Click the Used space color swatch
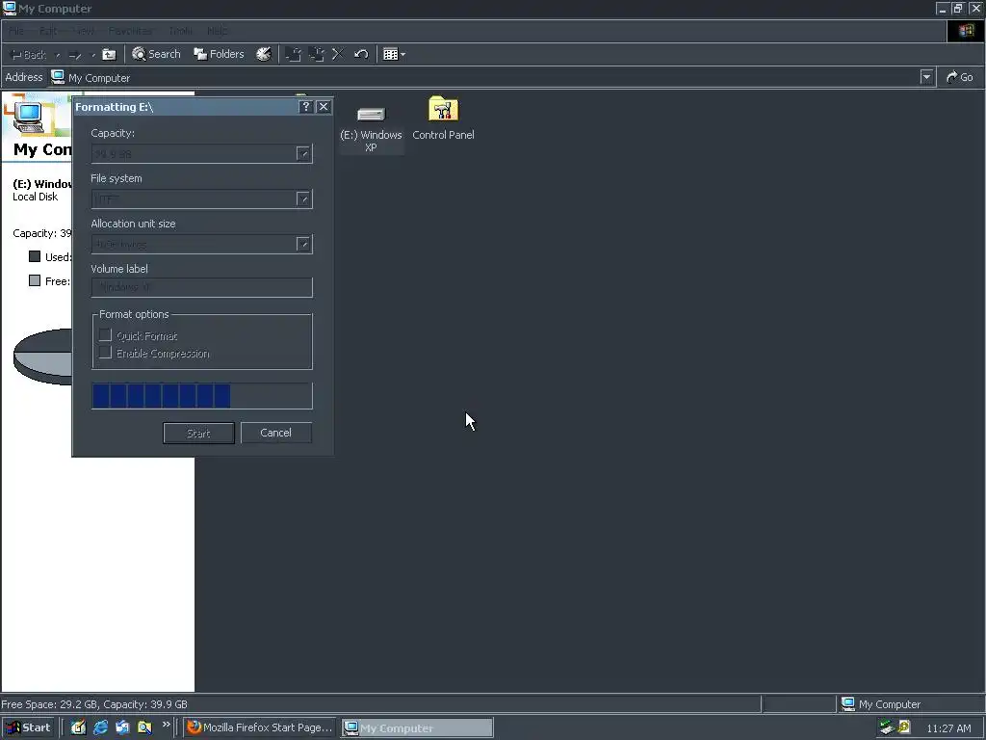The image size is (986, 740). 35,256
